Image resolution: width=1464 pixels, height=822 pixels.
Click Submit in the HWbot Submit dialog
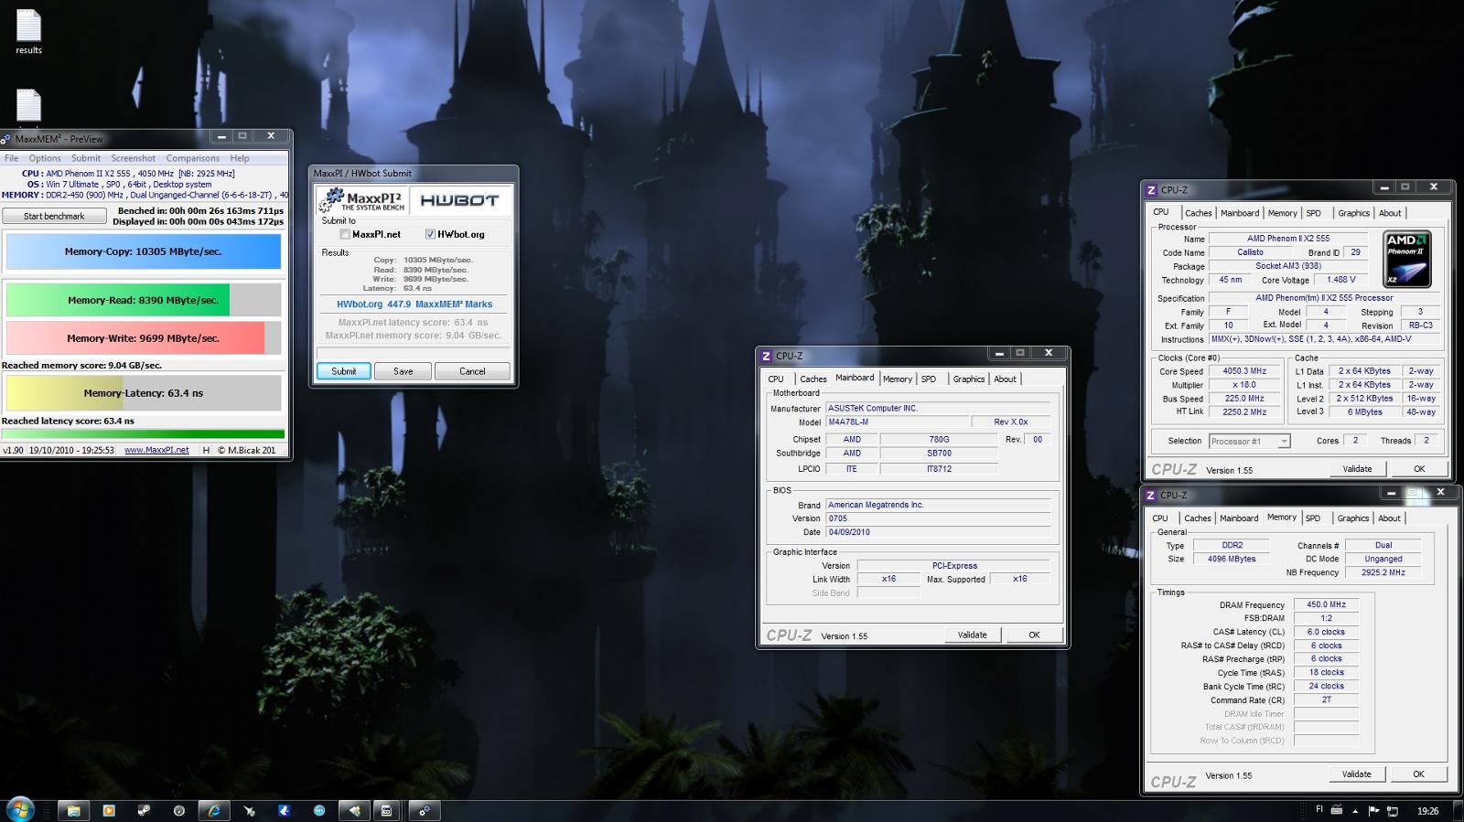344,371
